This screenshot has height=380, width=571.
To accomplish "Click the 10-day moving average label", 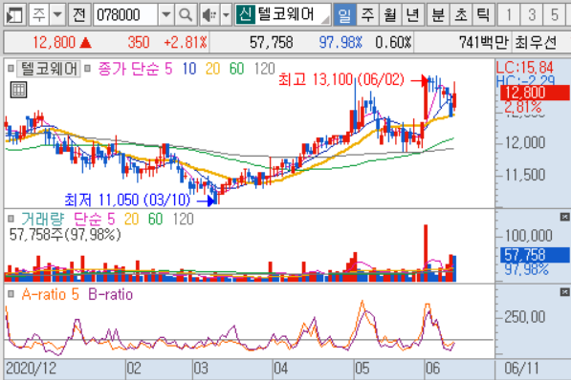I will (189, 69).
